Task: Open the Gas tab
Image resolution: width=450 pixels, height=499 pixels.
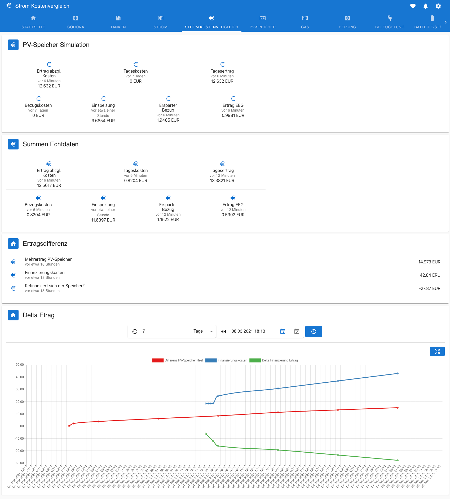Action: pyautogui.click(x=305, y=22)
